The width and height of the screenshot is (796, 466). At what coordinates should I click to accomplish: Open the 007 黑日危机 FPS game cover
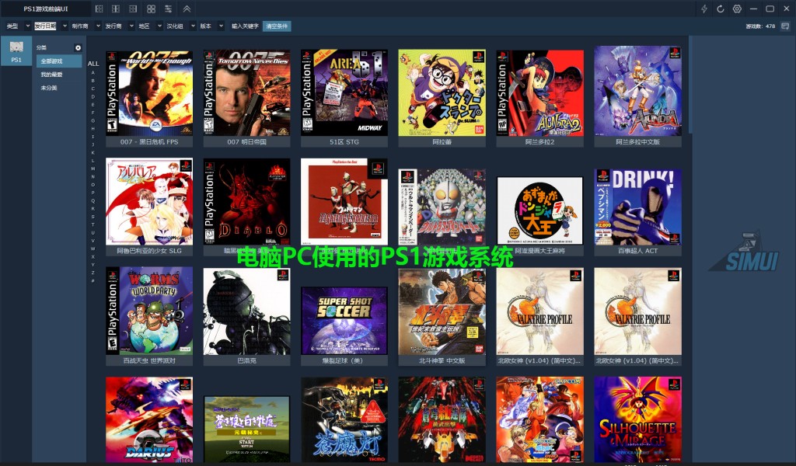point(149,92)
